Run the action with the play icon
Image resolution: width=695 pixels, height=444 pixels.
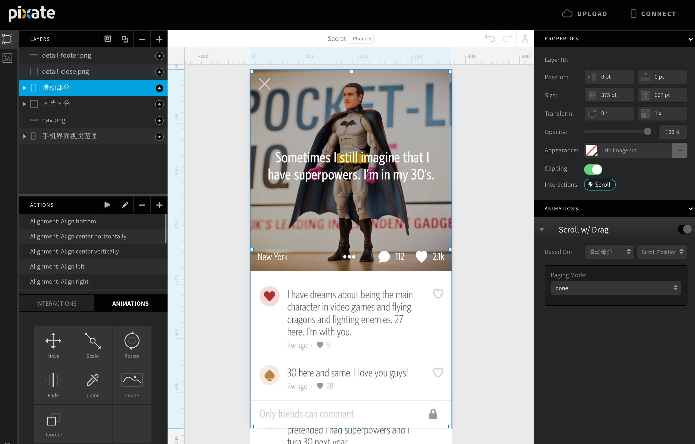click(107, 205)
